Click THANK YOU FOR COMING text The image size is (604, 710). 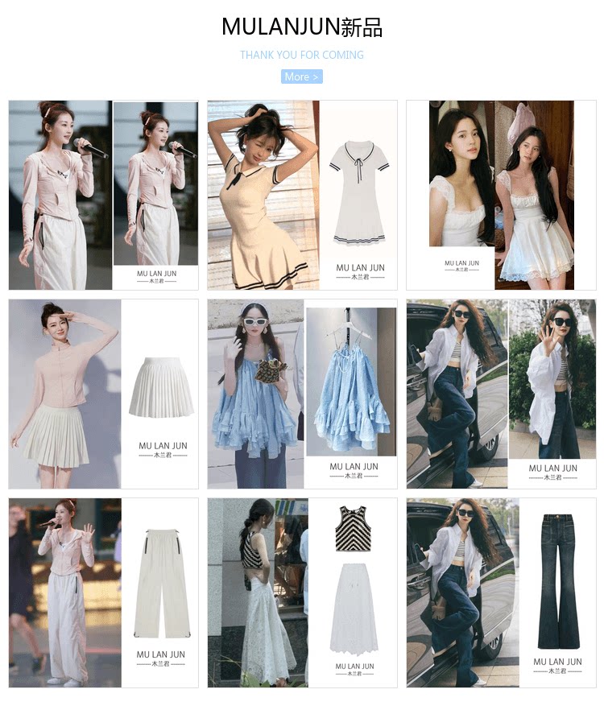302,56
